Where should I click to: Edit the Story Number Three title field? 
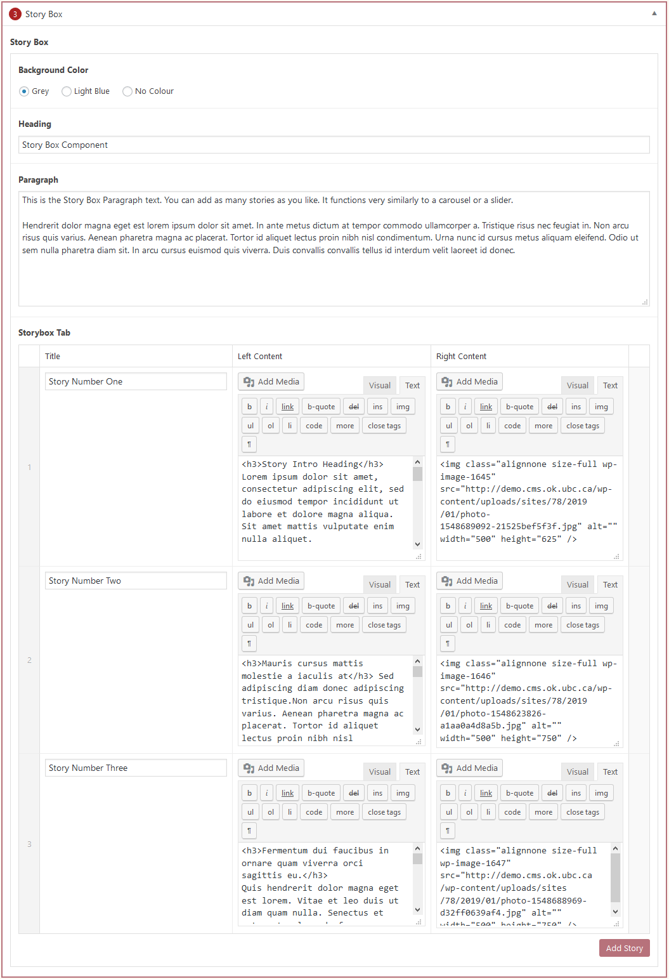coord(136,768)
